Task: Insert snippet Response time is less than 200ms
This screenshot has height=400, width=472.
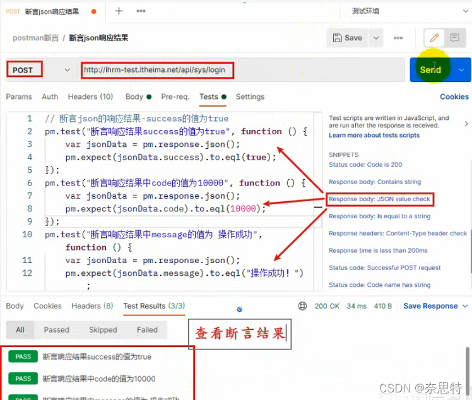Action: [x=378, y=250]
